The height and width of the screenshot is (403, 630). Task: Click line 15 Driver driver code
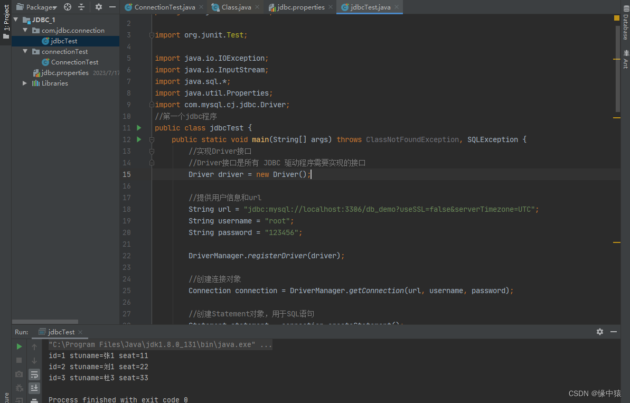(249, 174)
